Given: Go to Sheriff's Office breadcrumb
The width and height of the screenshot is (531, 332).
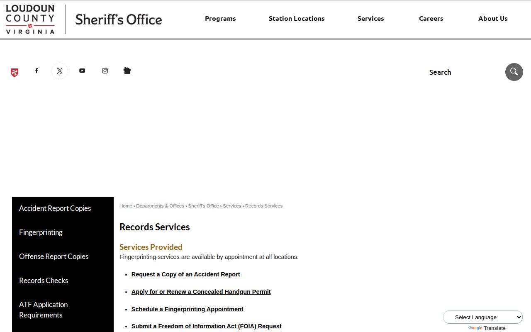Looking at the screenshot, I should tap(203, 206).
